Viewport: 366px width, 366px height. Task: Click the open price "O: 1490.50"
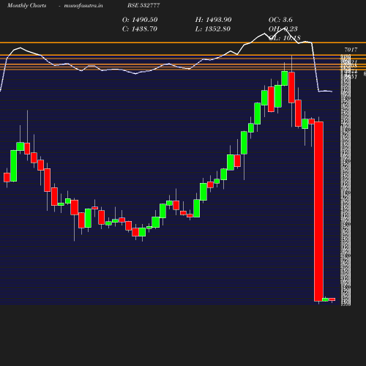(x=140, y=20)
